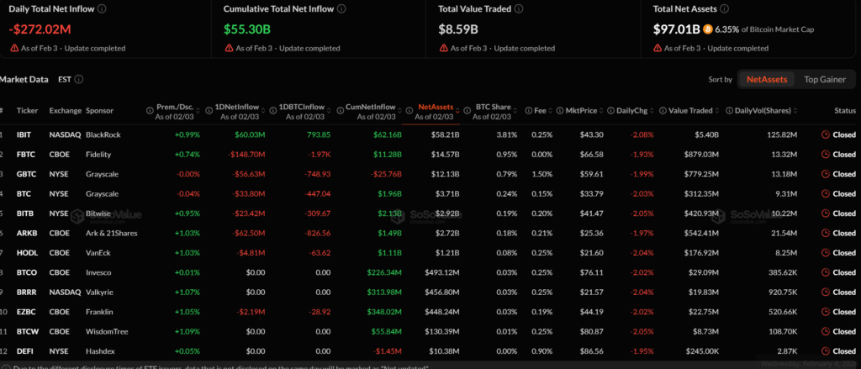Click the orange Bitcoin logo icon
861x369 pixels.
tap(707, 29)
